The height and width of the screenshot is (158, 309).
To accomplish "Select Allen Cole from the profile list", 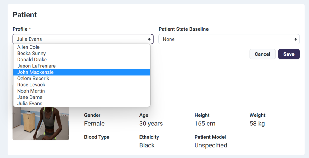I will pos(28,47).
